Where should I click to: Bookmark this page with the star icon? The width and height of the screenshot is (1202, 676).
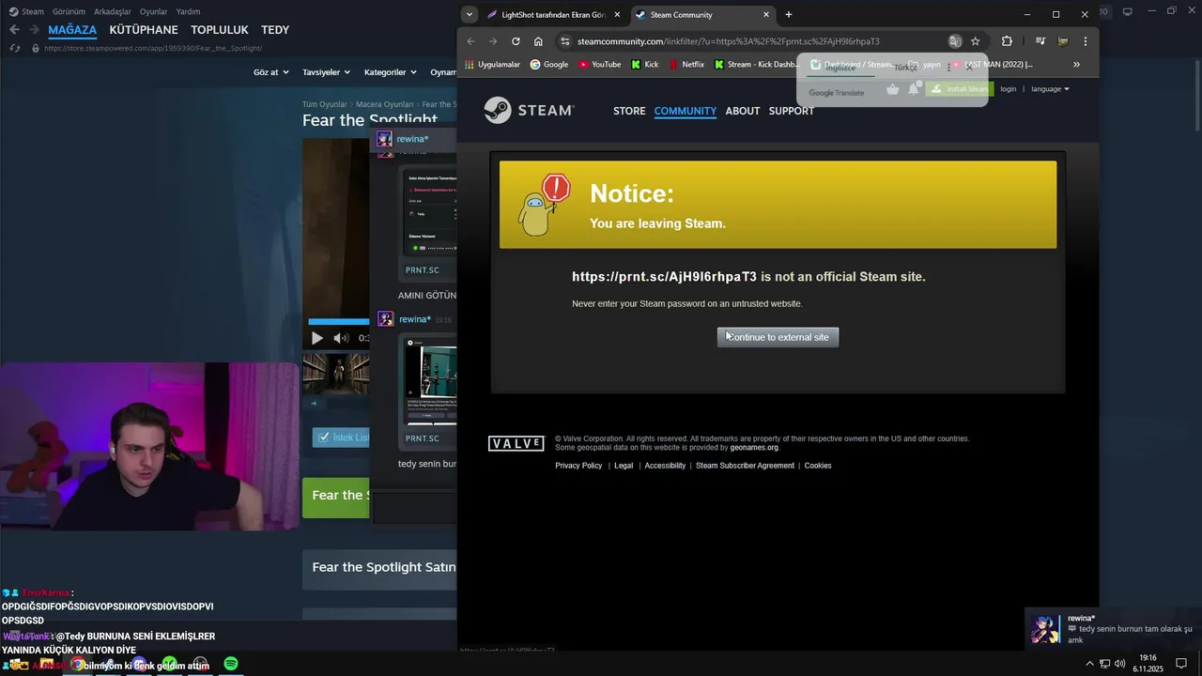(x=976, y=41)
